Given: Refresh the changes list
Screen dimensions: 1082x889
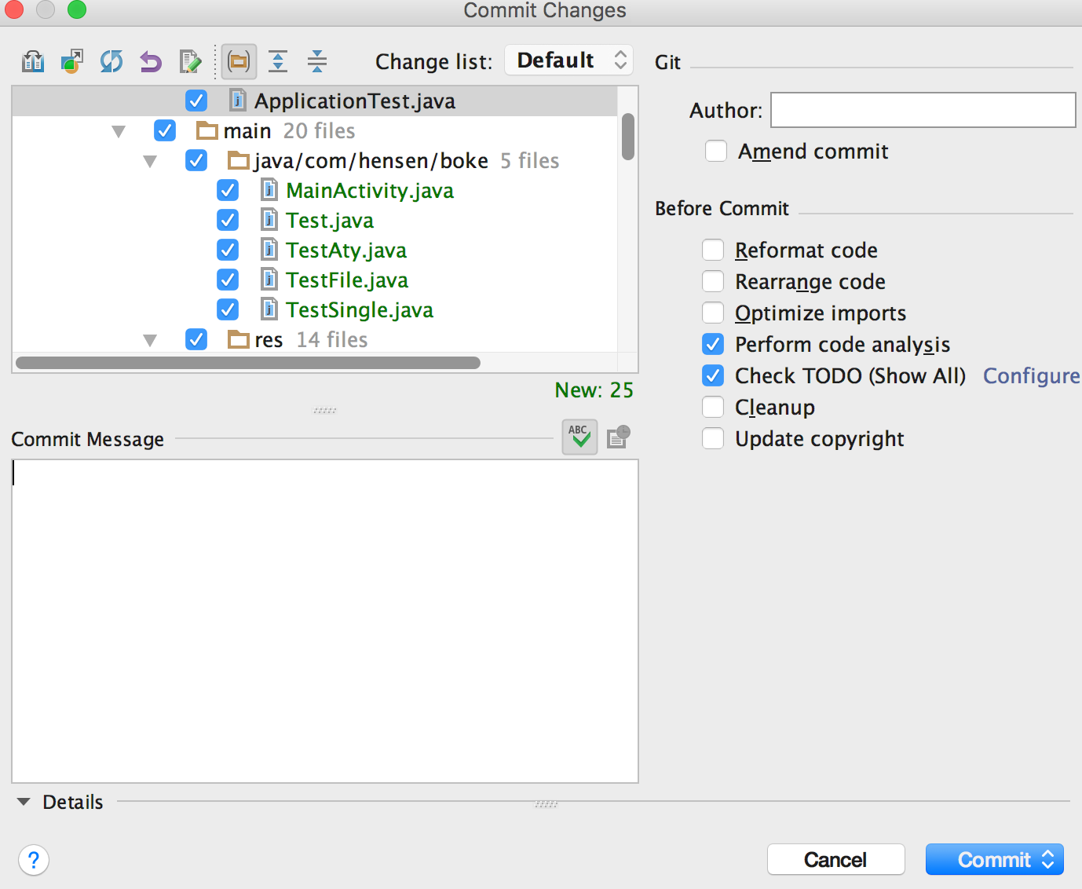Looking at the screenshot, I should [111, 61].
